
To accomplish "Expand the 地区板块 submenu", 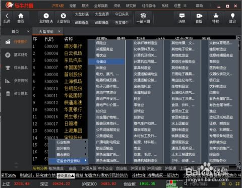I will (x=68, y=149).
